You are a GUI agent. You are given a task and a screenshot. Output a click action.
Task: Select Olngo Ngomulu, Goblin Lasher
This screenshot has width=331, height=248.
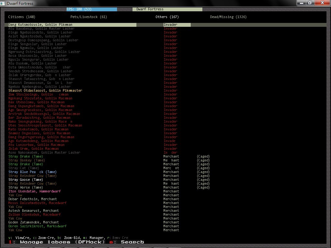(x=36, y=48)
